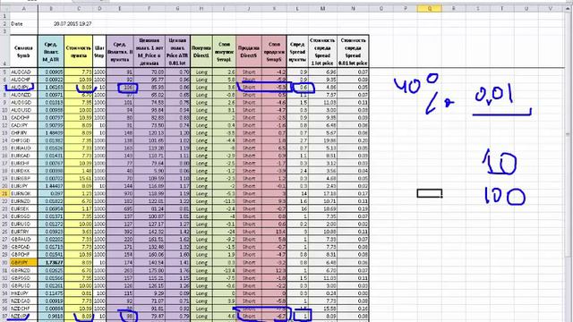This screenshot has width=573, height=322.
Task: Select column A header
Action: point(24,8)
